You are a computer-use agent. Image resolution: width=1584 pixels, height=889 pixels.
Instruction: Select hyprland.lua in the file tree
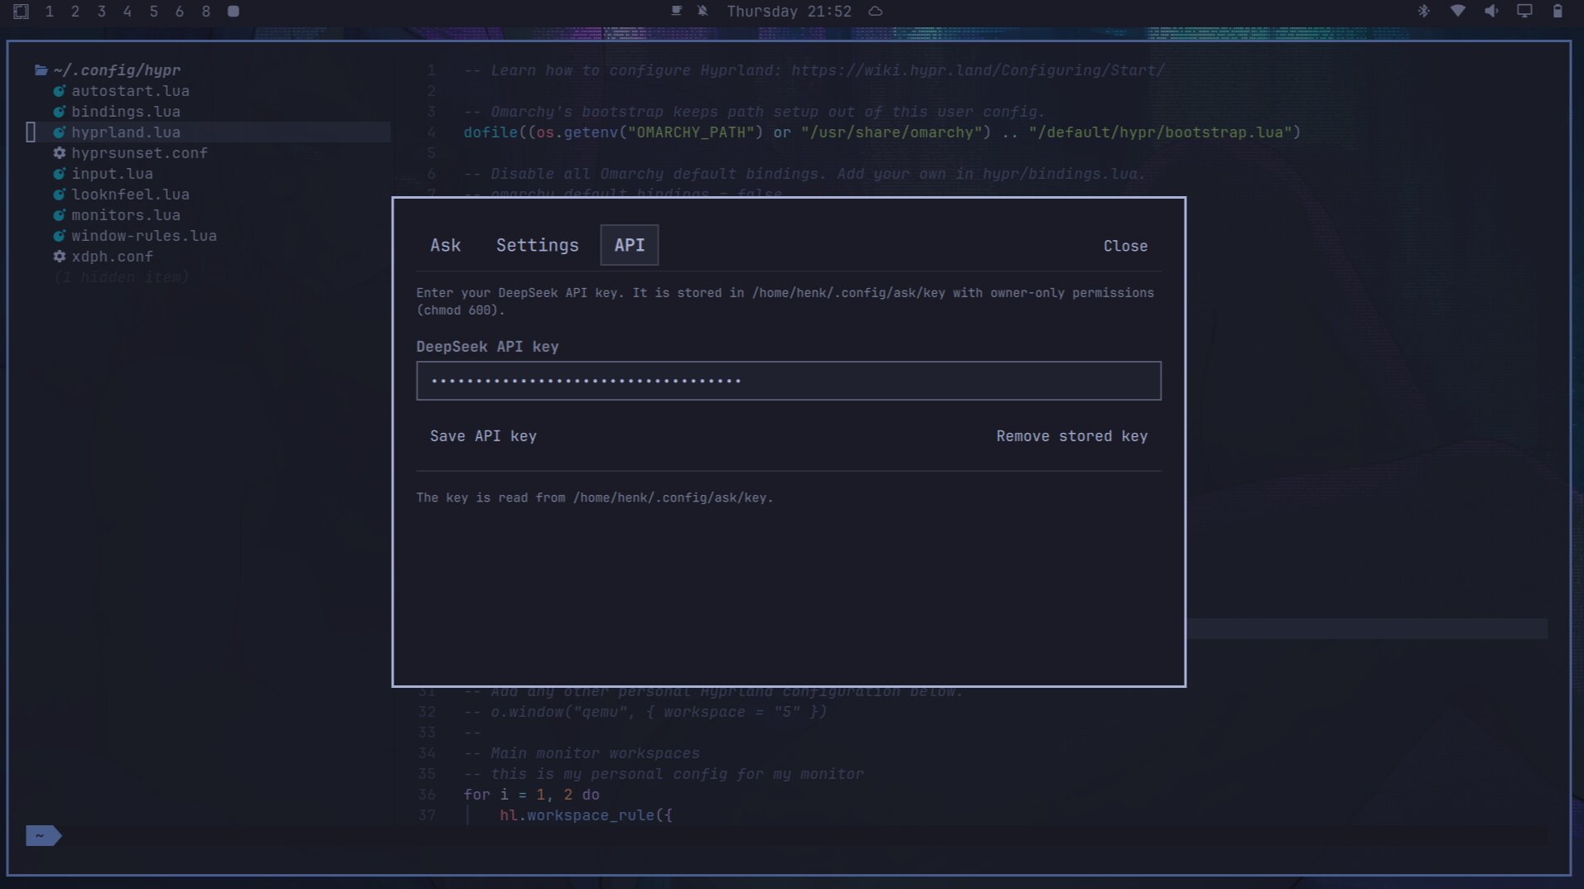tap(125, 132)
